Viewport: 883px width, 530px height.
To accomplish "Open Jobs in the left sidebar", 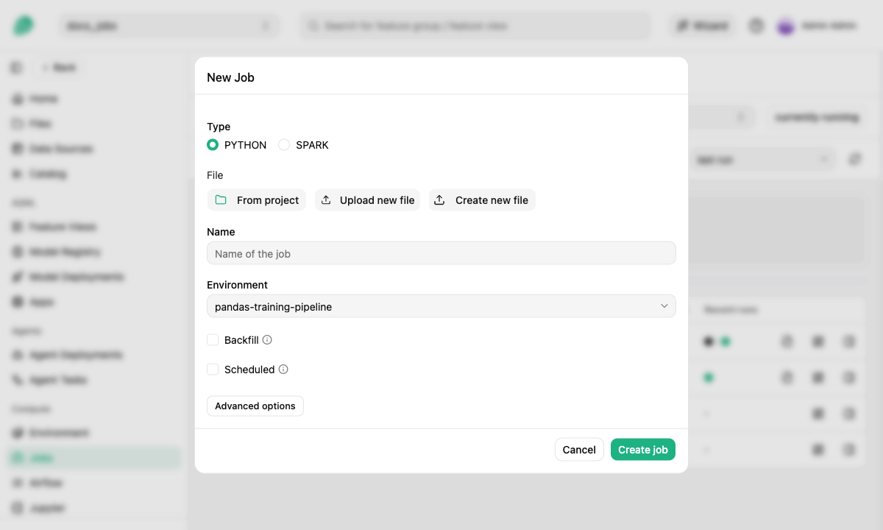I will pyautogui.click(x=93, y=458).
